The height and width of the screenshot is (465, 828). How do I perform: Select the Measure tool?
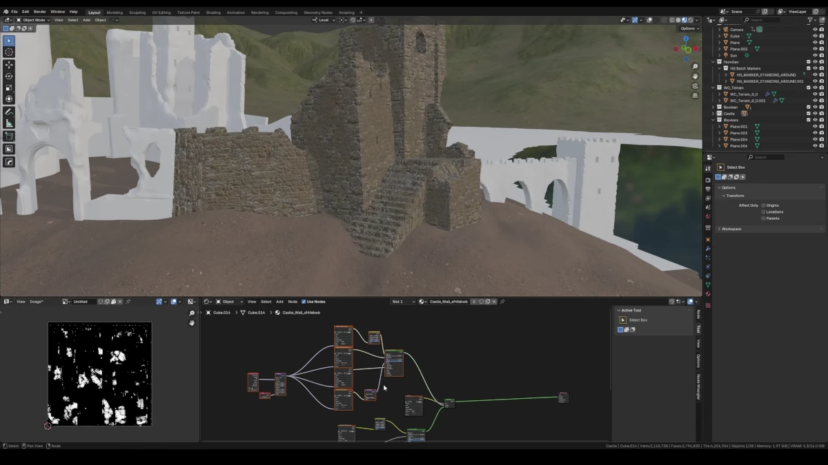click(9, 123)
